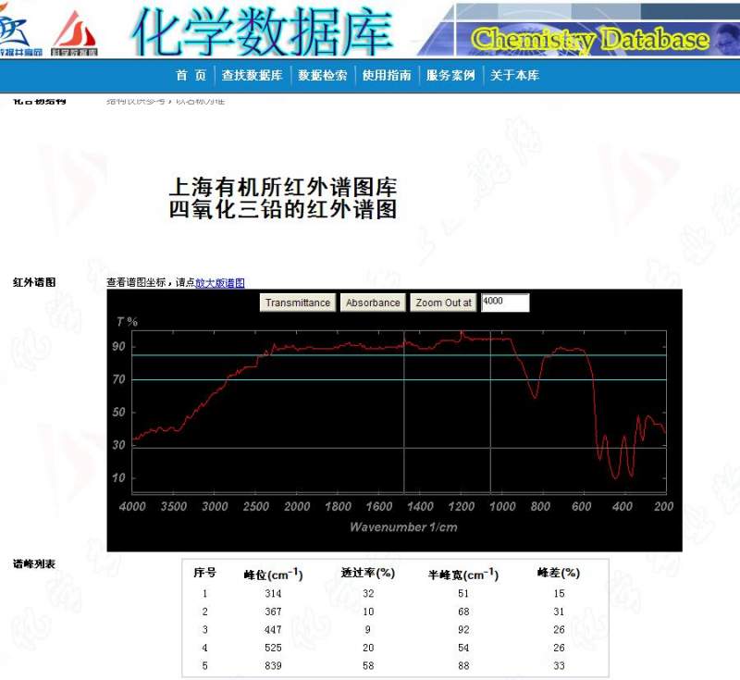Click the 峰位(cm-1) column header
Viewport: 740px width, 680px height.
coord(273,574)
